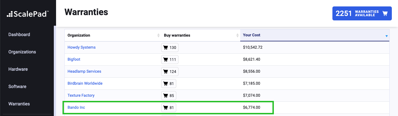Select Warranties in sidebar

pyautogui.click(x=19, y=104)
